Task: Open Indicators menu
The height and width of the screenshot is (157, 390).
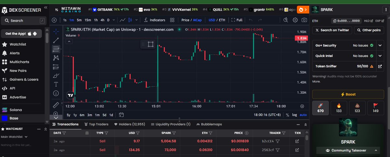Action: [x=154, y=20]
